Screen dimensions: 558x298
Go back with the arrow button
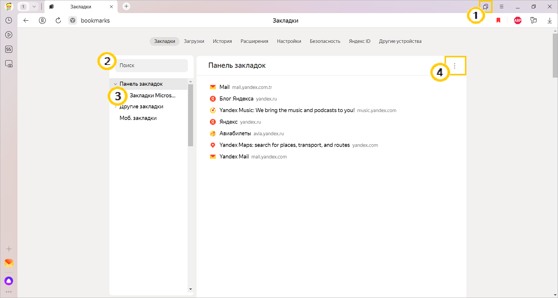pyautogui.click(x=26, y=21)
